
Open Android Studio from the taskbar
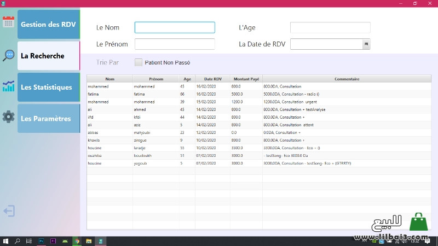click(65, 241)
